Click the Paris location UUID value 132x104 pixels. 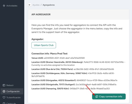pos(94,69)
